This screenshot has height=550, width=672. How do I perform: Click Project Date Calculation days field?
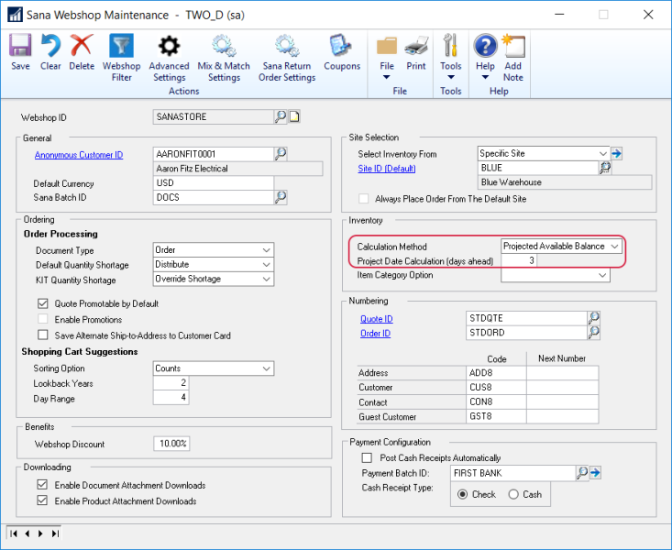pos(519,260)
